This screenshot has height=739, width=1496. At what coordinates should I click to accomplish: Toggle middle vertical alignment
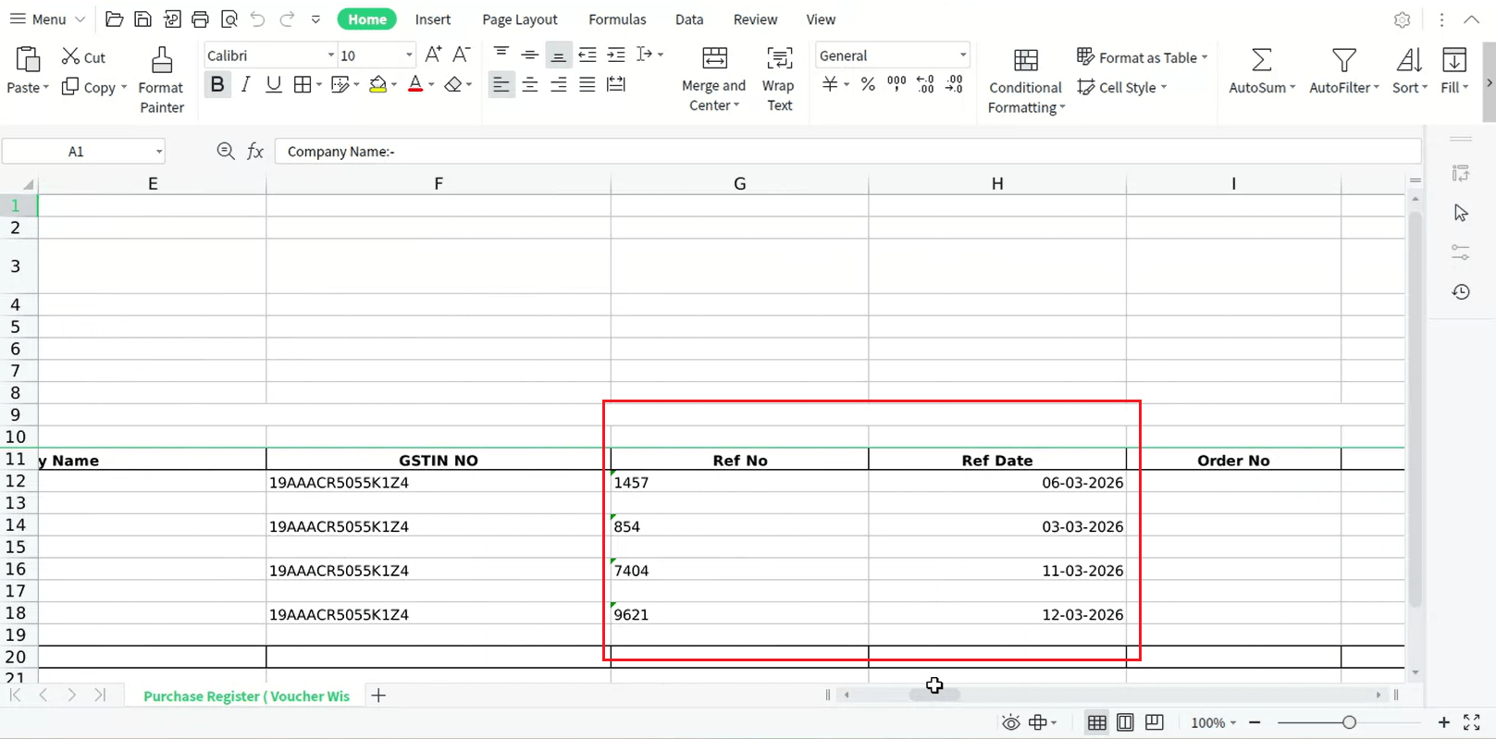[x=530, y=55]
